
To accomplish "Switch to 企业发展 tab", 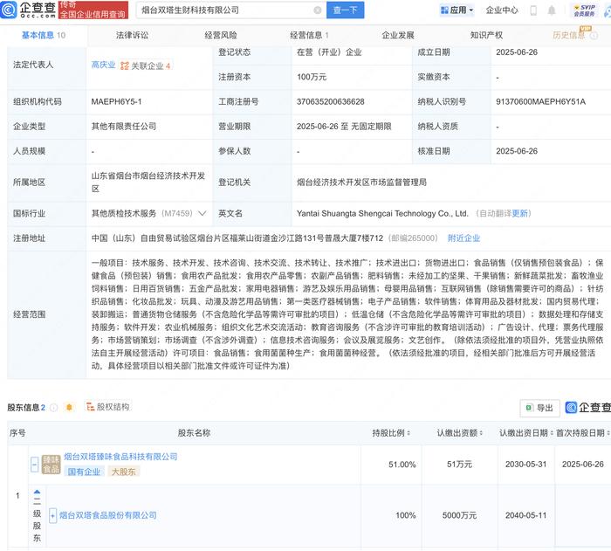I will click(397, 35).
